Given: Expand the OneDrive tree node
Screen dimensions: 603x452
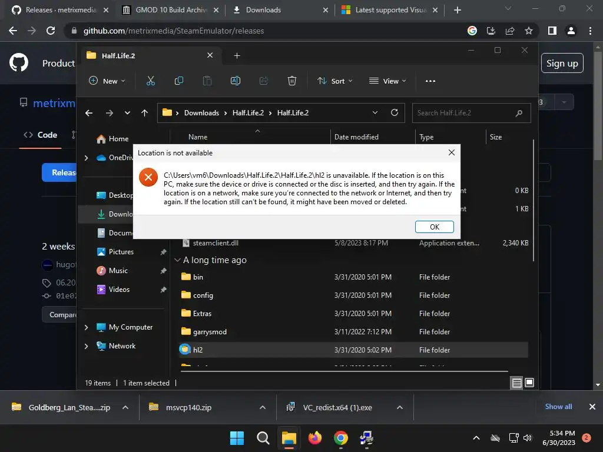Looking at the screenshot, I should tap(86, 158).
